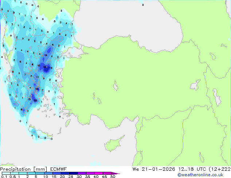Click the ECMWF model label

click(x=59, y=169)
